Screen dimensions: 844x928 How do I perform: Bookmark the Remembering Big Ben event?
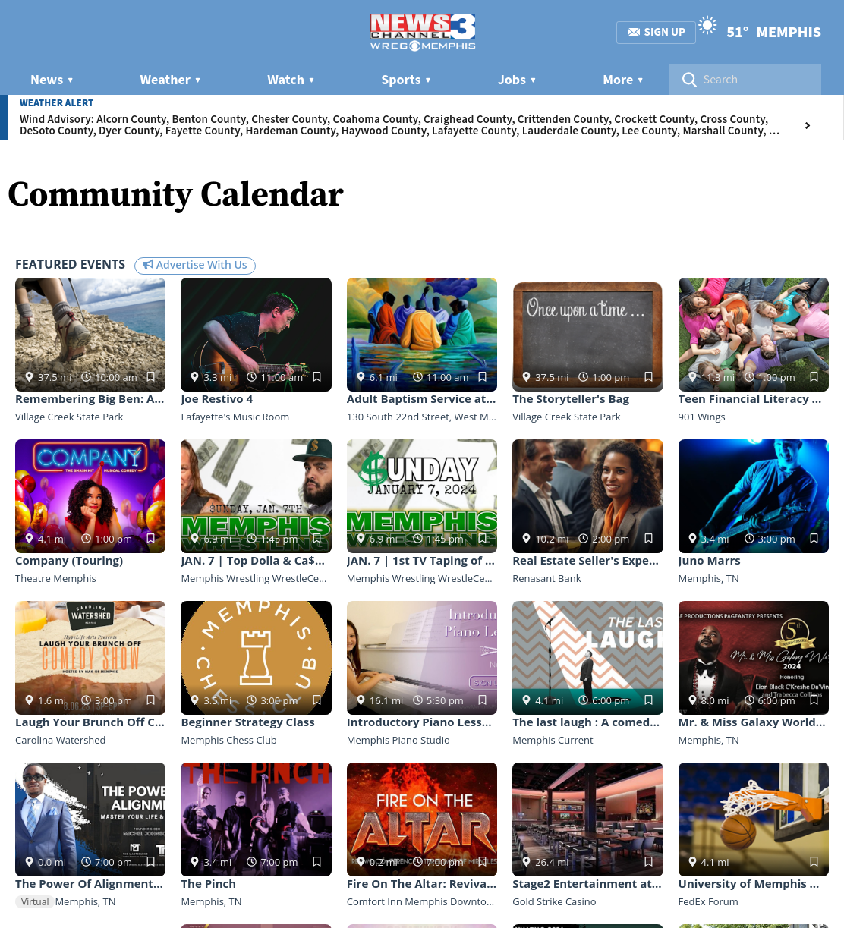[x=151, y=377]
